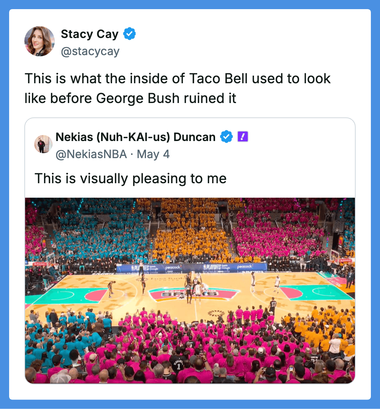Click the Playoffs peacock courtside banner

tap(192, 268)
